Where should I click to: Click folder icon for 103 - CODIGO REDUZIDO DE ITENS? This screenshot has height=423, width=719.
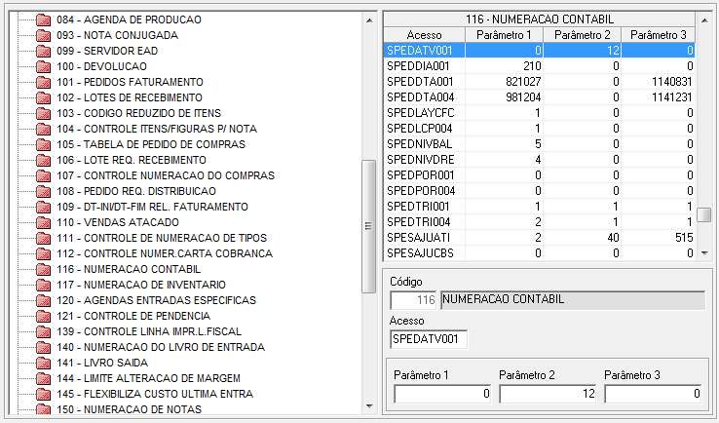click(43, 113)
